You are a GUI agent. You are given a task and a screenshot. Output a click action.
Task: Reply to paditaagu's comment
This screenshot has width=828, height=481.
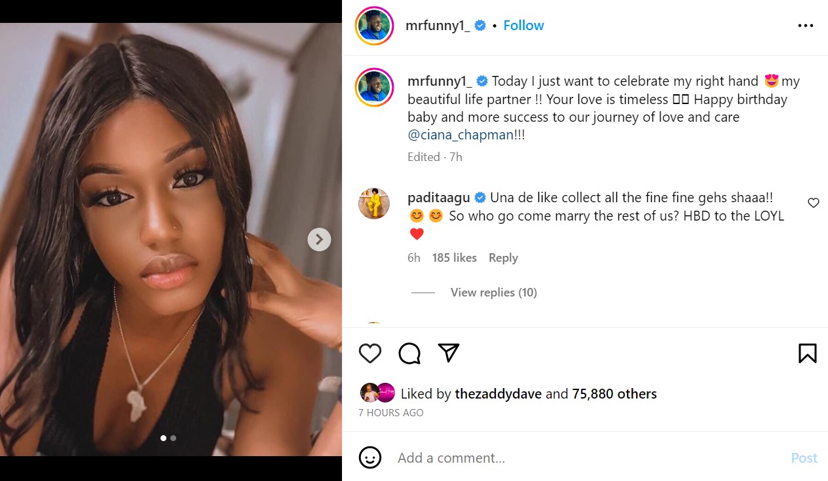(503, 258)
